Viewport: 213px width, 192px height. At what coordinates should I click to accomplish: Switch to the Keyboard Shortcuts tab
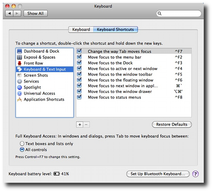[x=115, y=29]
